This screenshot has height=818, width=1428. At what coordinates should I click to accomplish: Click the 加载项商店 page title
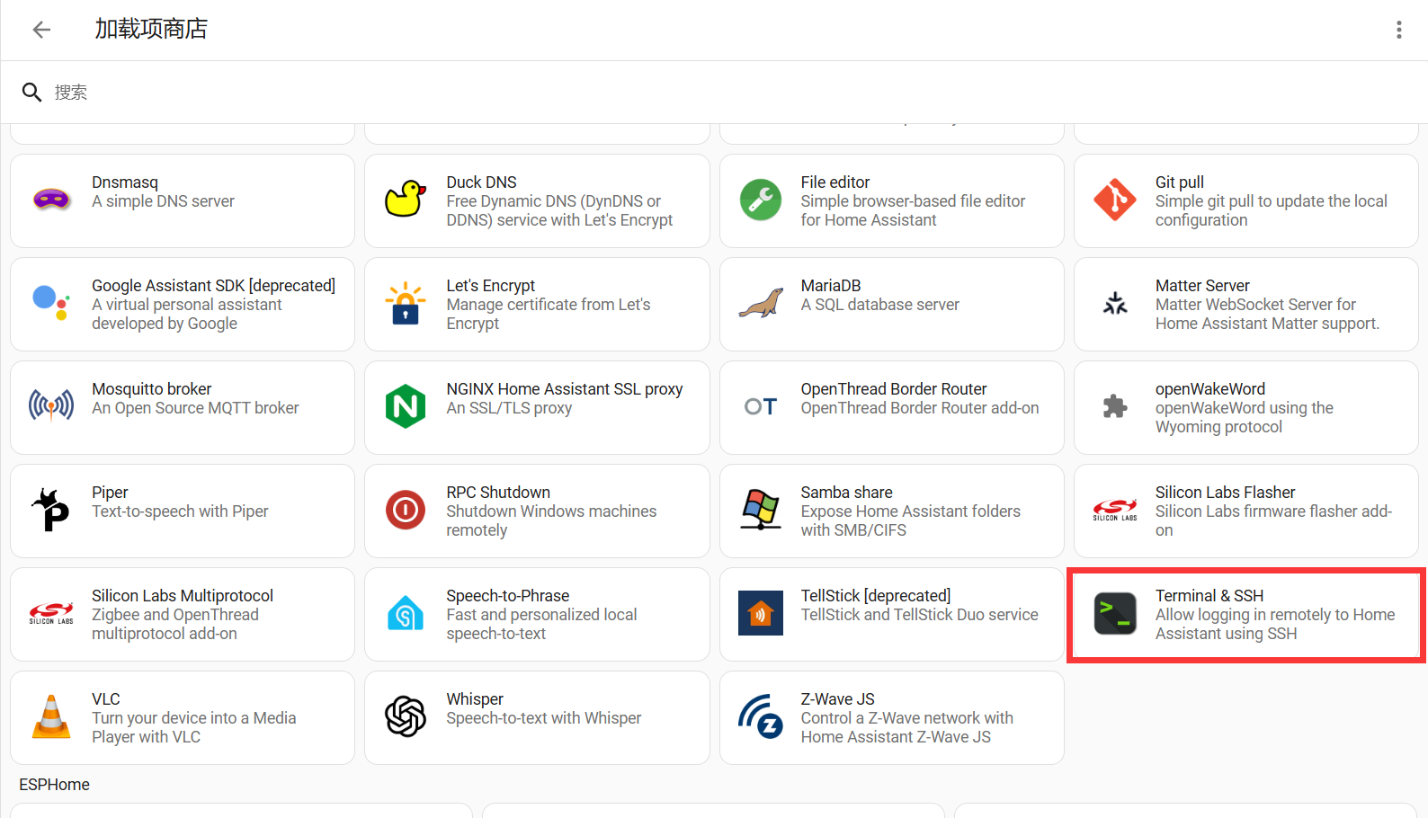[x=151, y=29]
